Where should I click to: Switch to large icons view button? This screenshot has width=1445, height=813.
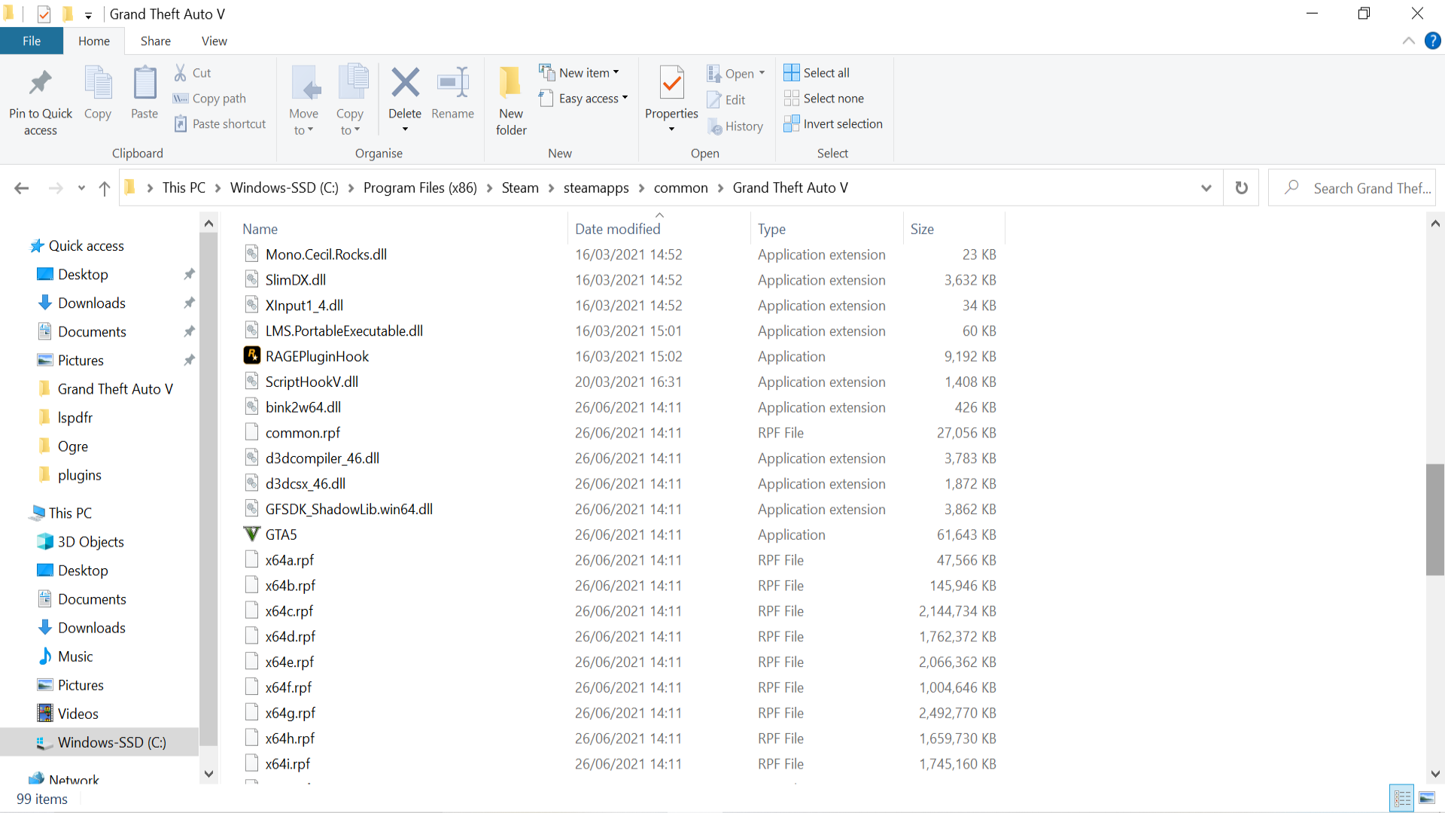click(1427, 798)
